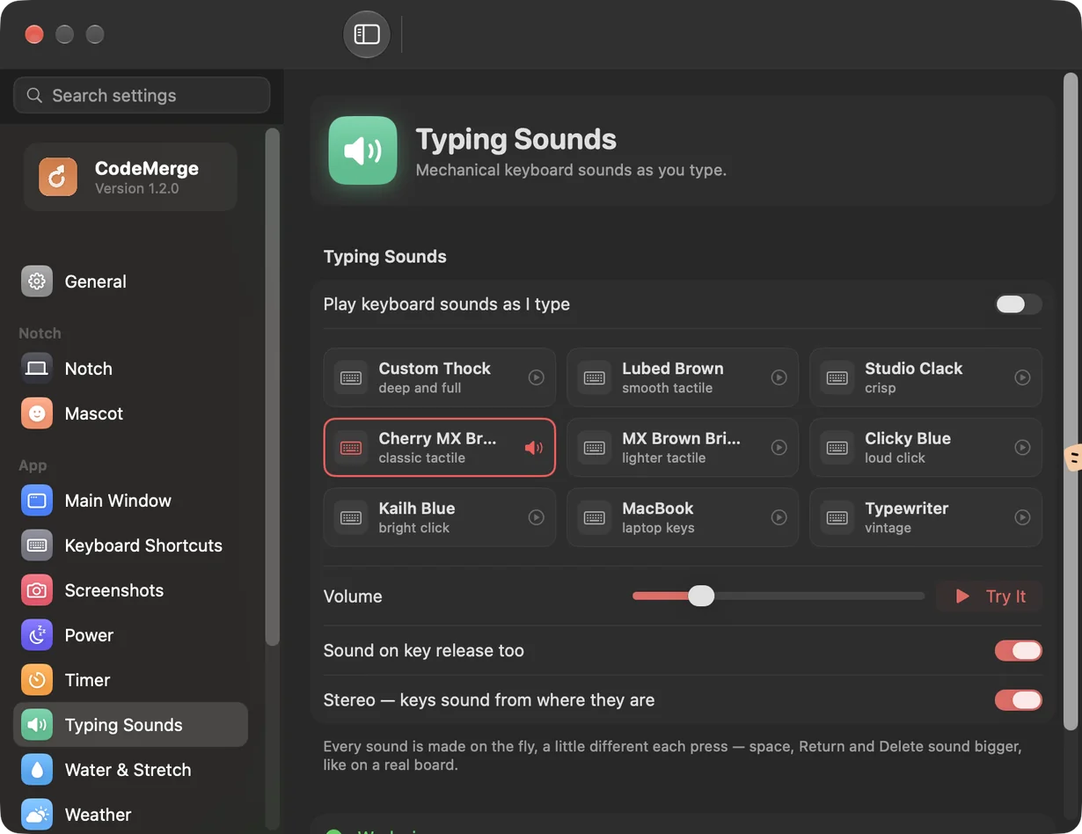
Task: Click the Keyboard Shortcuts keyboard icon
Action: 37,545
